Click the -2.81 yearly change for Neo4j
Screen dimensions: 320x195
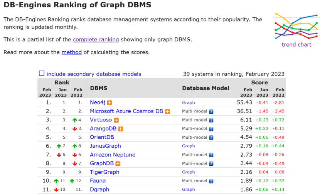coord(278,103)
